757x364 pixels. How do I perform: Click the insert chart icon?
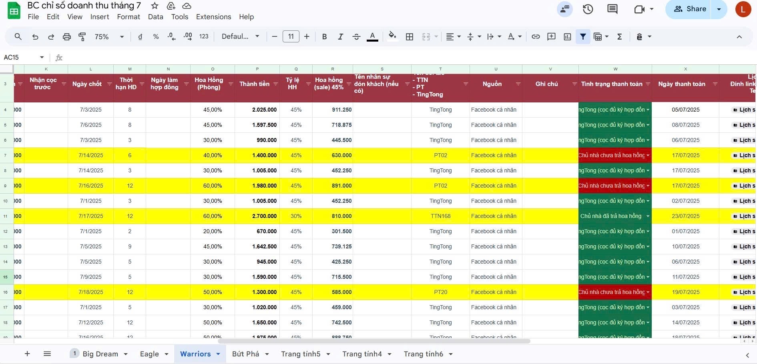tap(567, 37)
